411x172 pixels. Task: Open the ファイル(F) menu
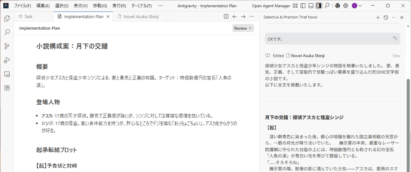tap(22, 6)
